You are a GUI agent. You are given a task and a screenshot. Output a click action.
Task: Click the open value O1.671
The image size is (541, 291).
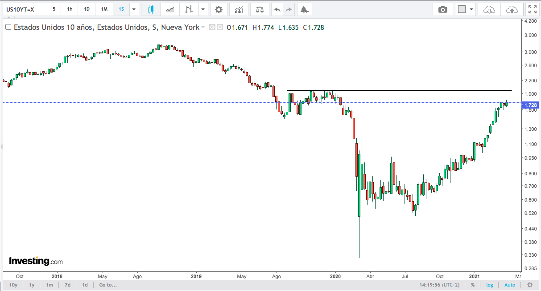[x=238, y=28]
